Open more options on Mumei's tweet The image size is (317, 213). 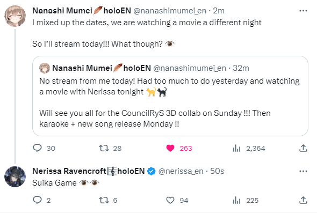coord(303,11)
